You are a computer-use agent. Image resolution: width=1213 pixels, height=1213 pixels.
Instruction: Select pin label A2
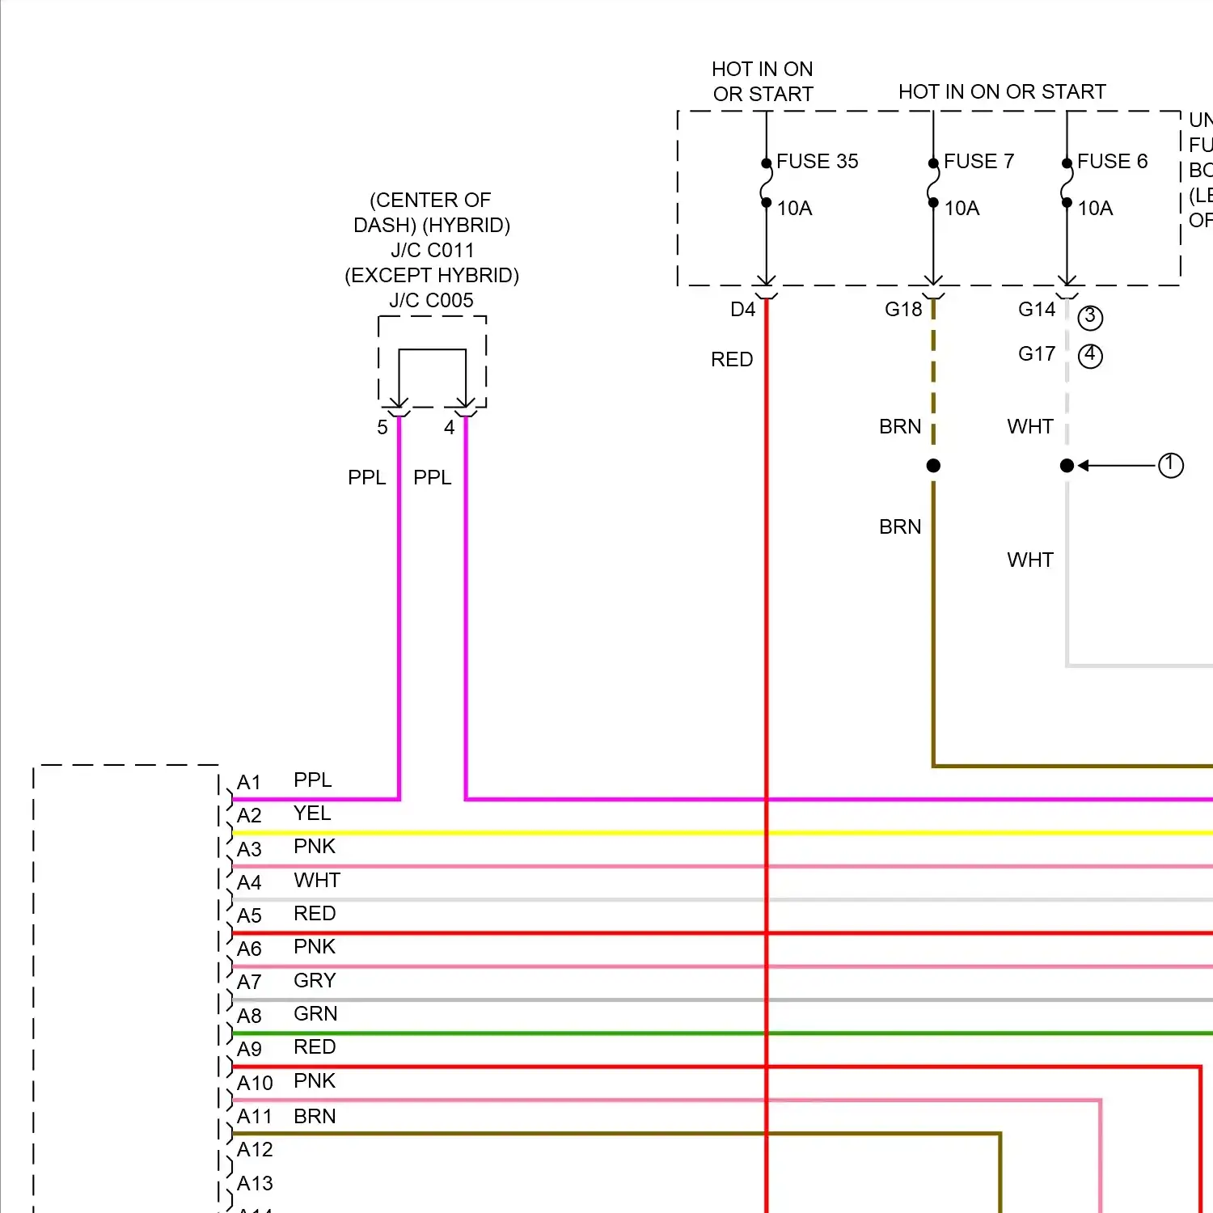pos(249,816)
